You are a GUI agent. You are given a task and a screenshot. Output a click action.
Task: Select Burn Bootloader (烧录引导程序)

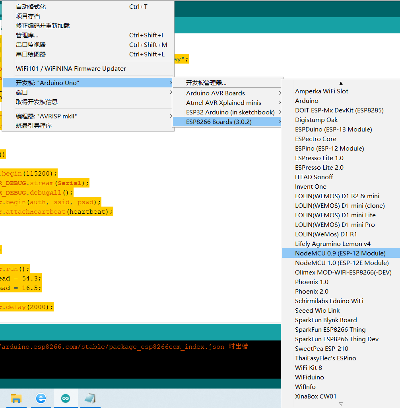tap(88, 126)
